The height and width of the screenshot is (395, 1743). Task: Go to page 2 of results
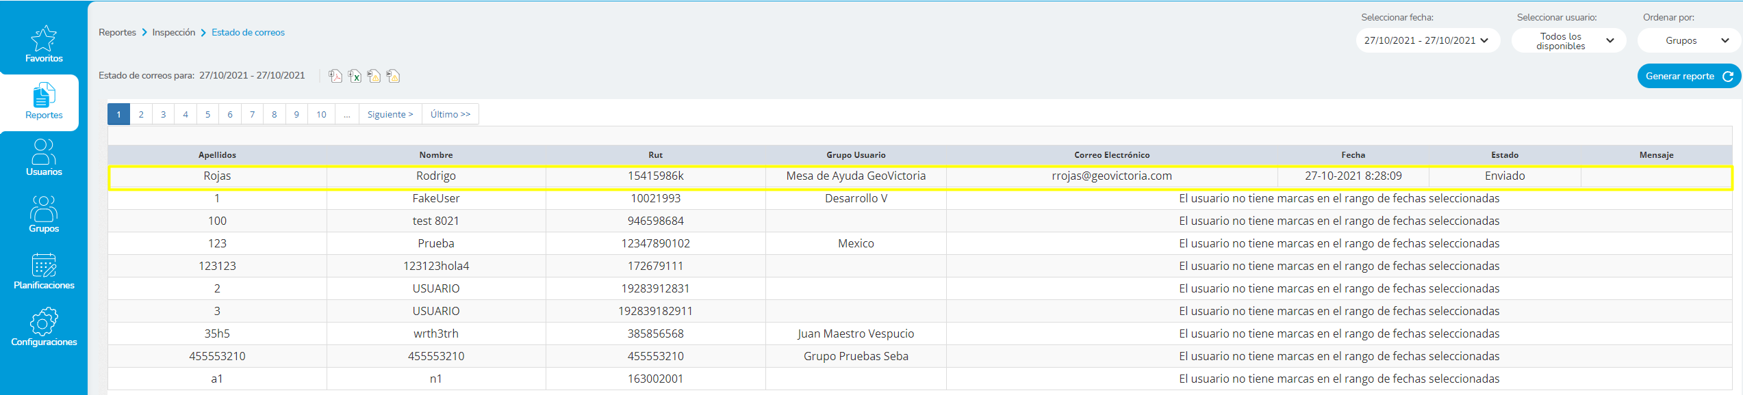(x=141, y=114)
